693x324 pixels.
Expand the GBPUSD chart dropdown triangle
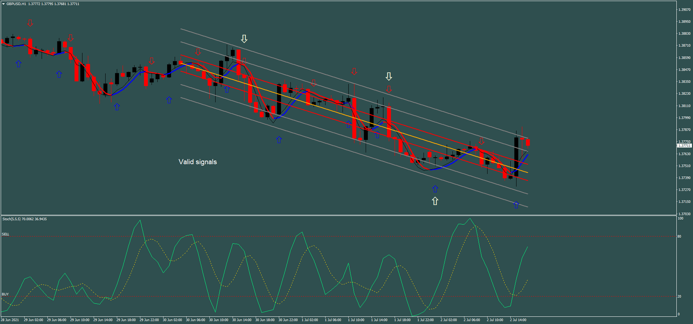tap(4, 4)
